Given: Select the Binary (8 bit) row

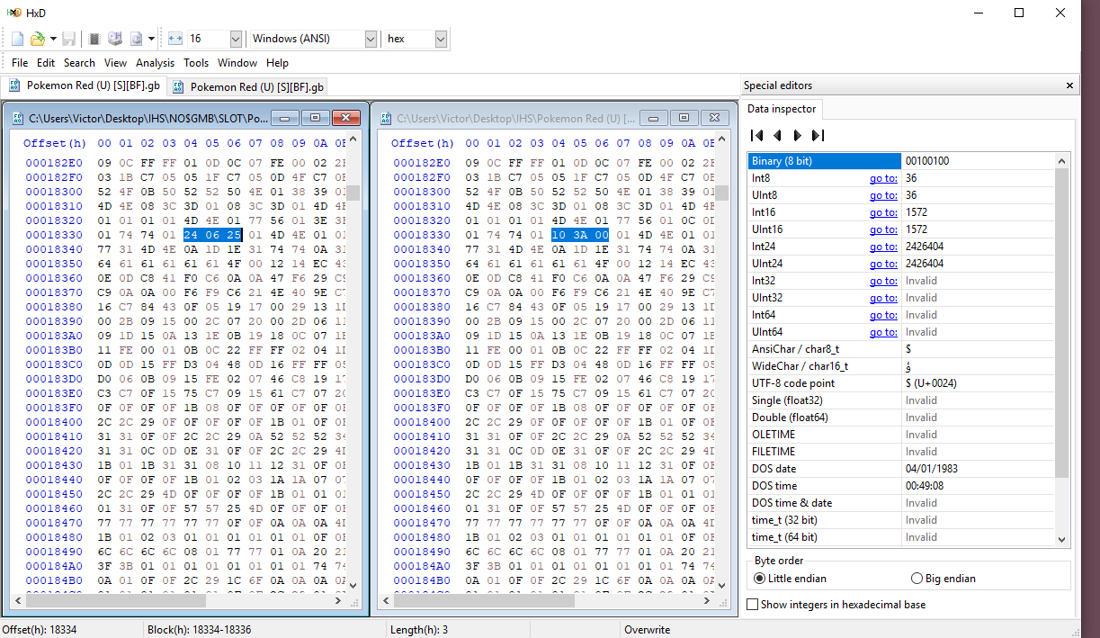Looking at the screenshot, I should tap(901, 161).
